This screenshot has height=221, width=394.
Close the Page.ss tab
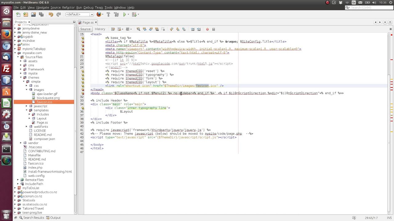[x=96, y=22]
